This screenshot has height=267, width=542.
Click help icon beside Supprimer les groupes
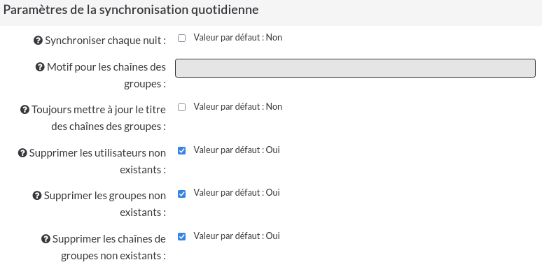point(37,196)
